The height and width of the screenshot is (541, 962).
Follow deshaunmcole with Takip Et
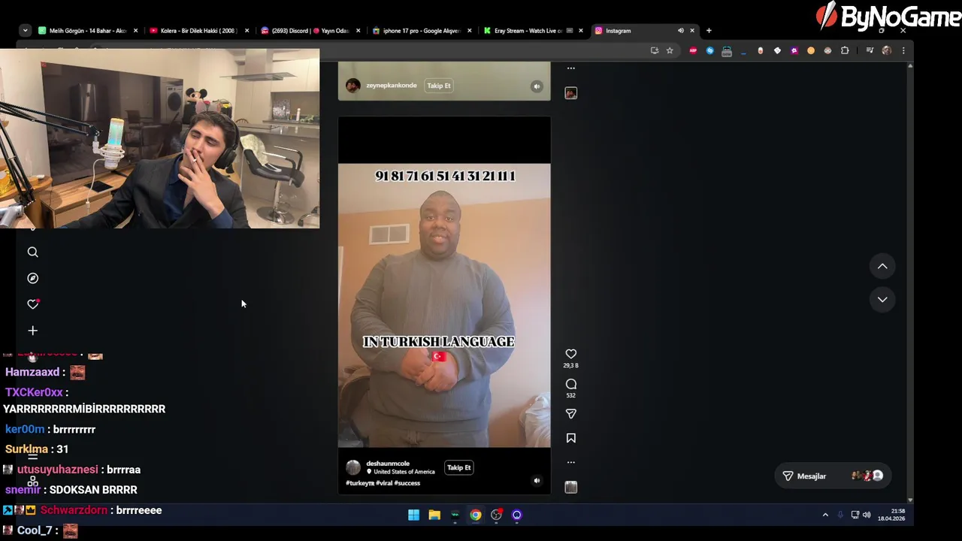[458, 467]
